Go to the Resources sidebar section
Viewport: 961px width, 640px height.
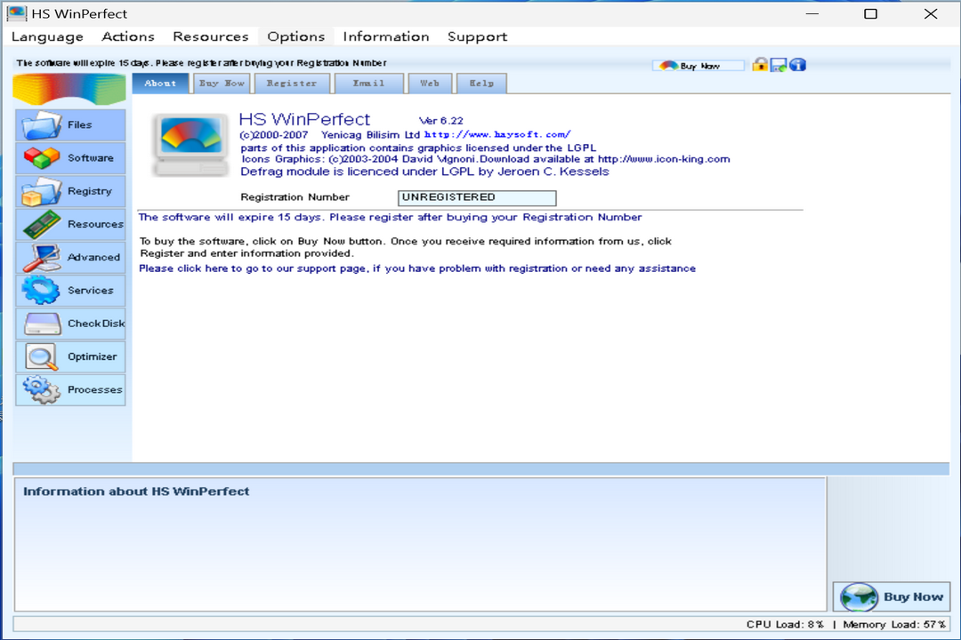point(70,224)
